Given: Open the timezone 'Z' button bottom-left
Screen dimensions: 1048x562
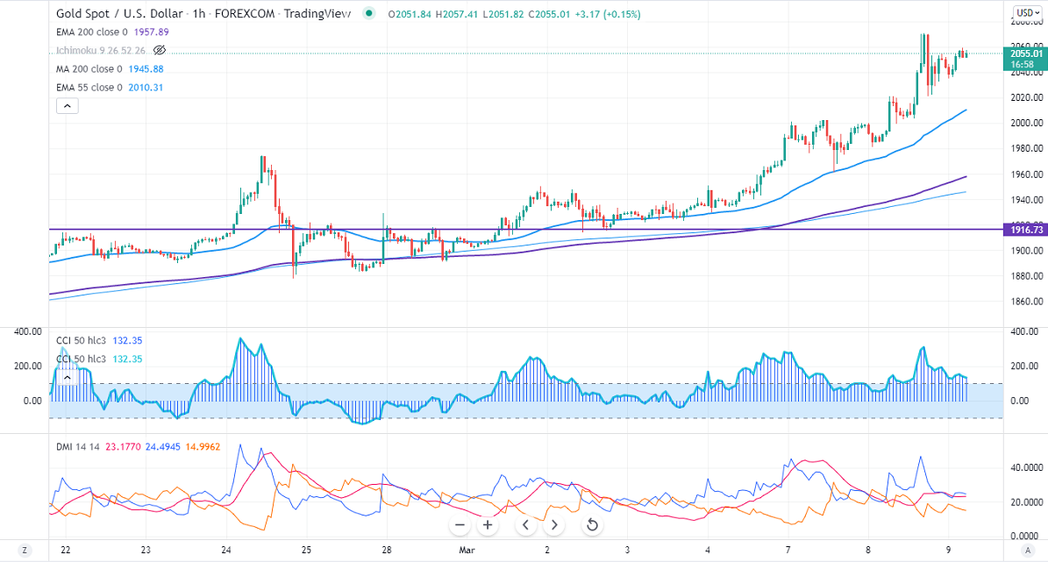Looking at the screenshot, I should (x=25, y=551).
